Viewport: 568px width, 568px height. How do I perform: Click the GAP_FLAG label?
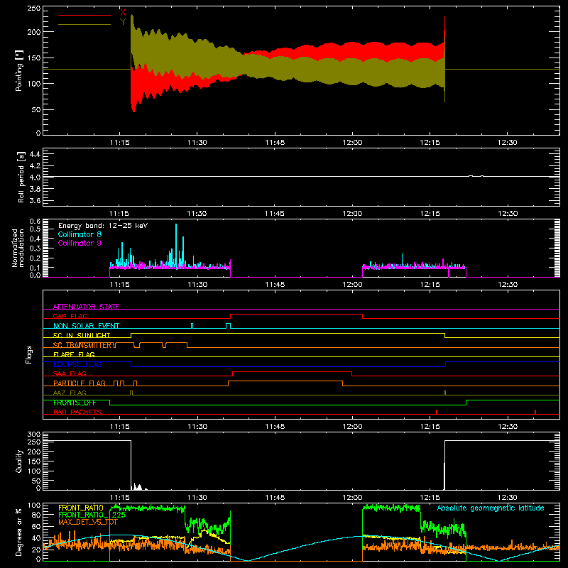[x=70, y=316]
